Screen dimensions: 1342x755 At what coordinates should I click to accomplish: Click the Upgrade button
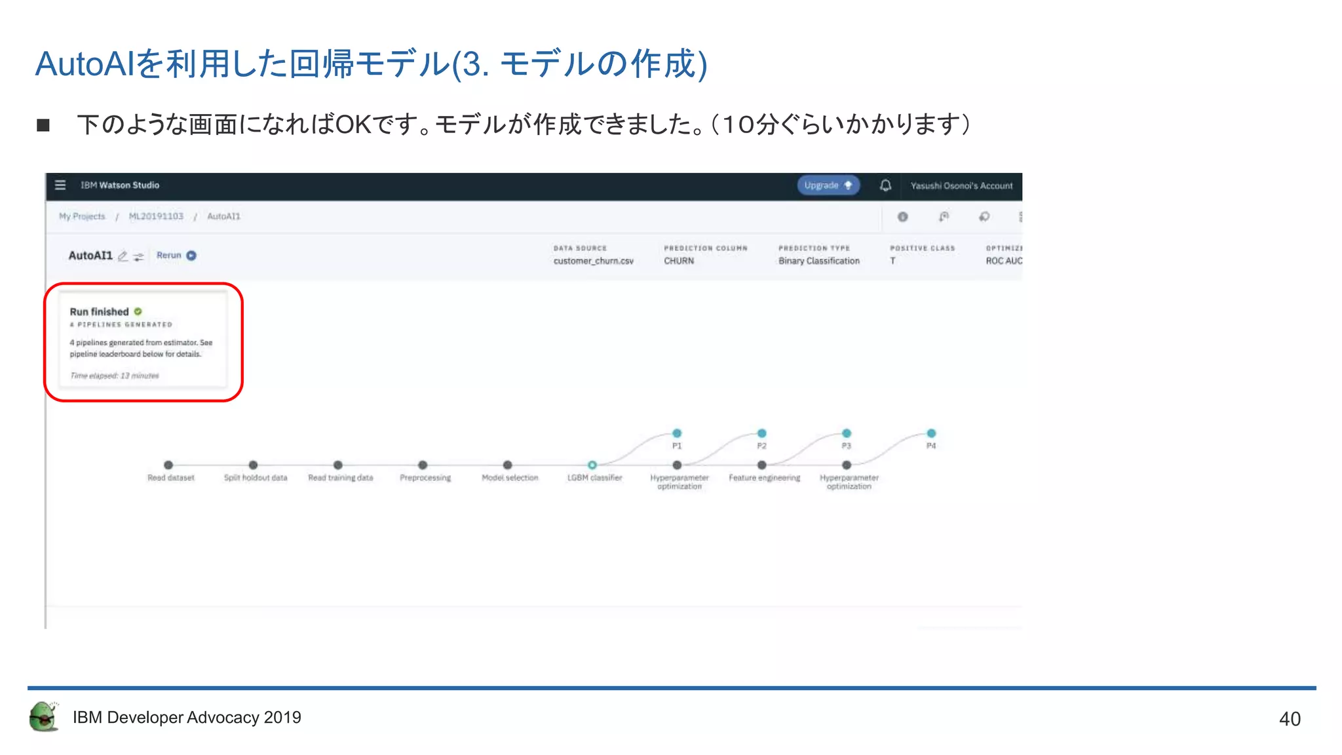tap(828, 185)
